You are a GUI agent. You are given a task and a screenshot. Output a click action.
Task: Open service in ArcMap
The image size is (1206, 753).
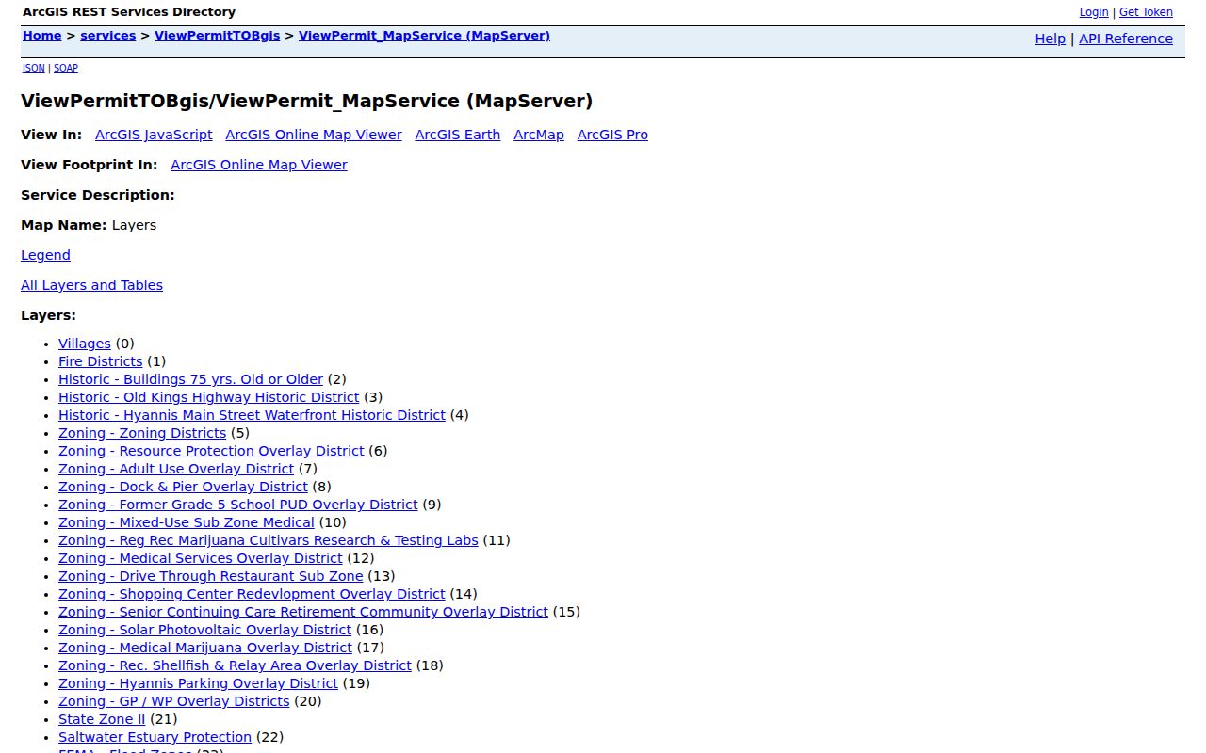pos(539,135)
